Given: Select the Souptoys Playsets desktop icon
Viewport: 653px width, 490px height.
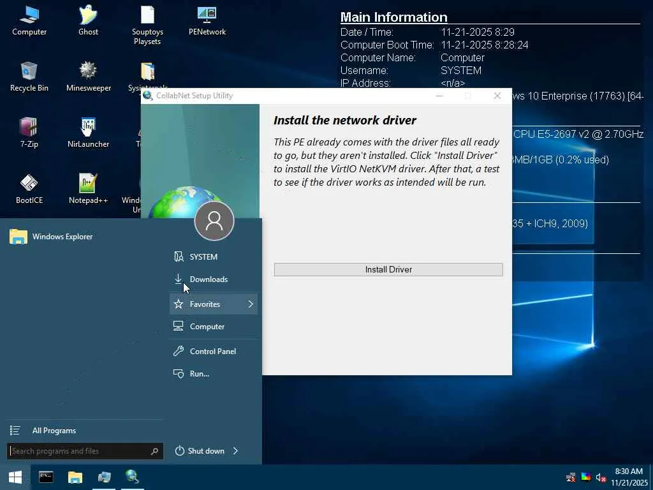Looking at the screenshot, I should pyautogui.click(x=147, y=25).
